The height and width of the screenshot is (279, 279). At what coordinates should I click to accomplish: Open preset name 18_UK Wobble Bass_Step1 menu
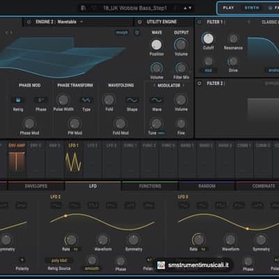(x=135, y=8)
